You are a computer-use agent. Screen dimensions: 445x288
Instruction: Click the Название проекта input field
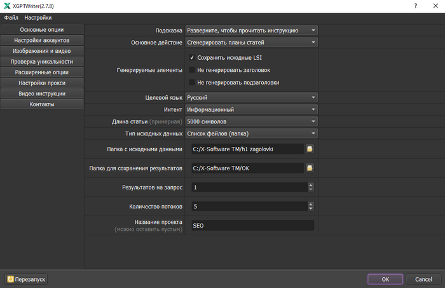click(252, 225)
